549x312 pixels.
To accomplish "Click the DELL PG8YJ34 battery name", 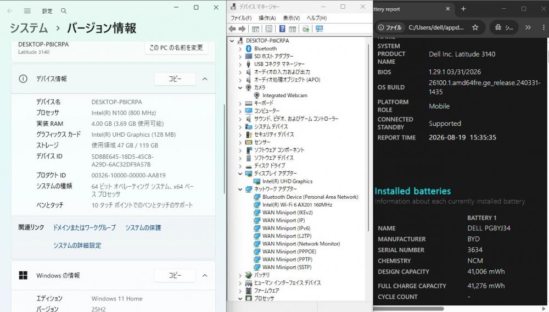I will pos(489,228).
